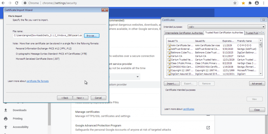Screen dimensions: 268x134
Task: Click the Browse button in import wizard
Action: pyautogui.click(x=91, y=36)
